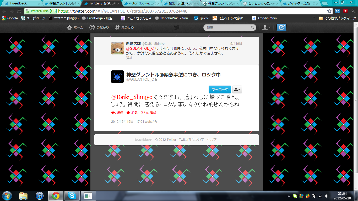The height and width of the screenshot is (201, 358).
Task: Click the page vertical scrollbar
Action: click(356, 99)
